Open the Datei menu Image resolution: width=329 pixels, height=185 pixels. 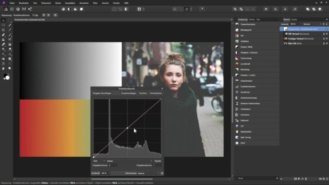pos(12,3)
